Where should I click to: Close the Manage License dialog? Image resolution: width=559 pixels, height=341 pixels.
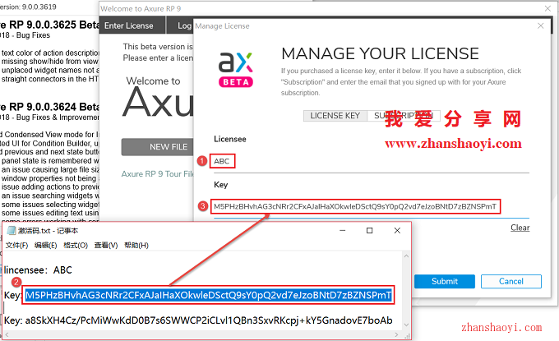(540, 25)
